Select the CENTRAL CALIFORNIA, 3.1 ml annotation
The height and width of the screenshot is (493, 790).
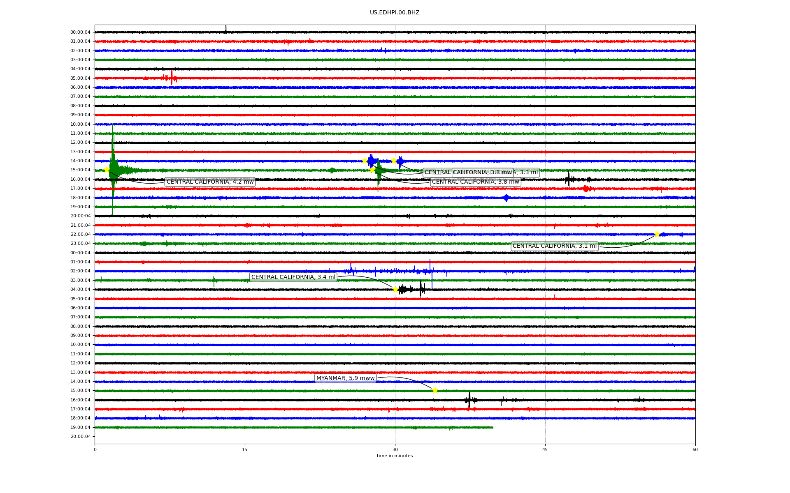coord(554,246)
